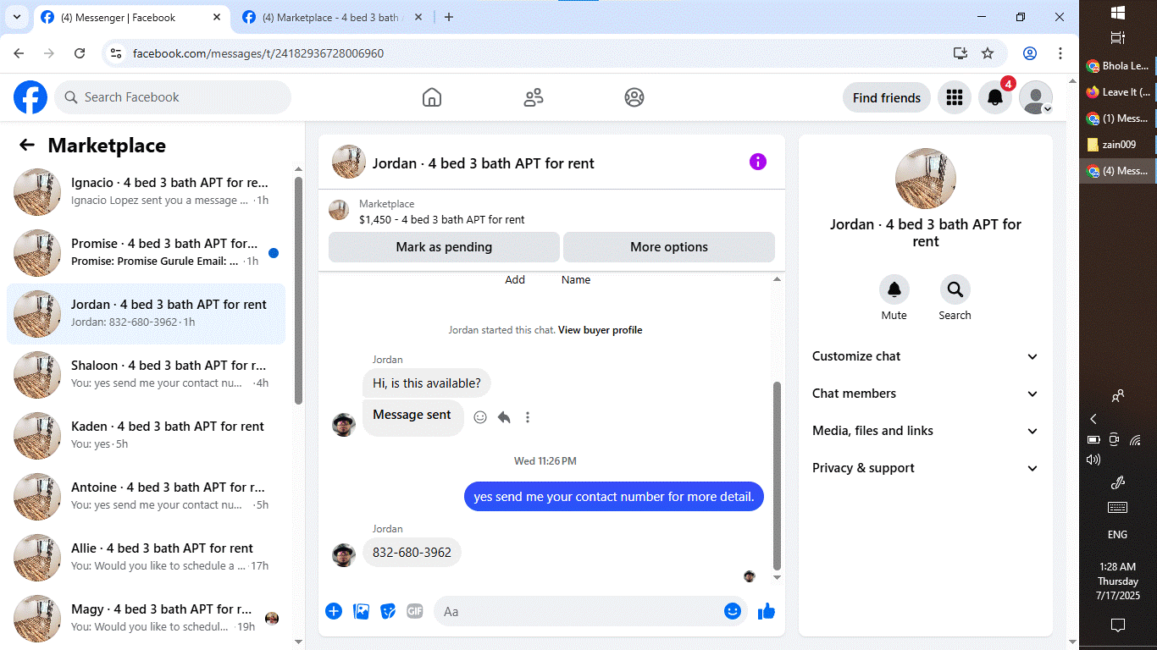Open Kaden's conversation
This screenshot has height=650, width=1157.
pyautogui.click(x=146, y=435)
